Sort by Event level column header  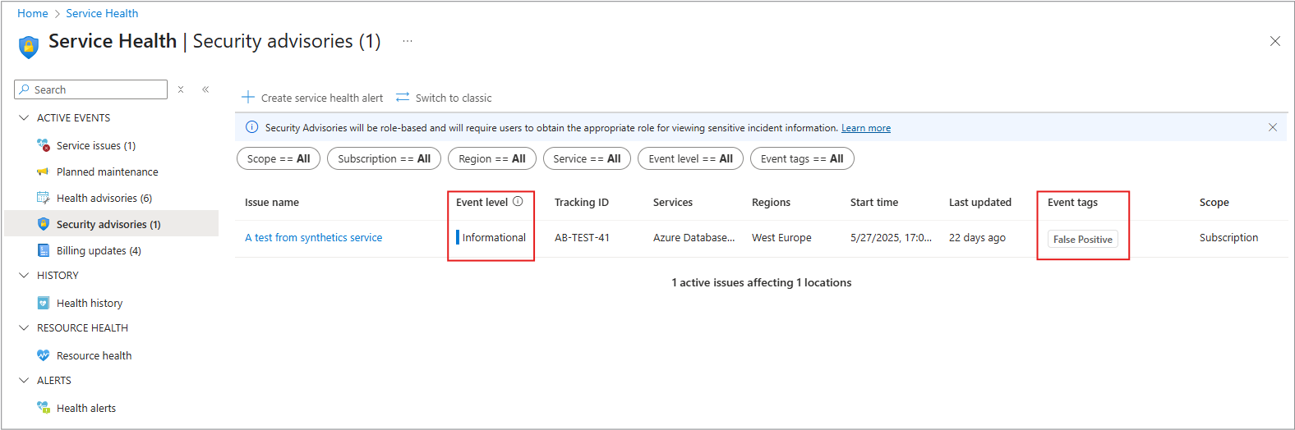[482, 202]
